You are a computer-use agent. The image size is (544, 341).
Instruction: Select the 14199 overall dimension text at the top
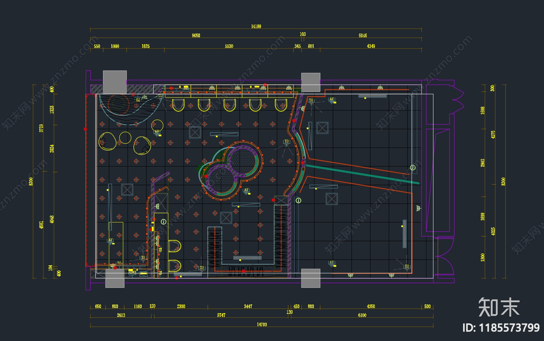256,27
